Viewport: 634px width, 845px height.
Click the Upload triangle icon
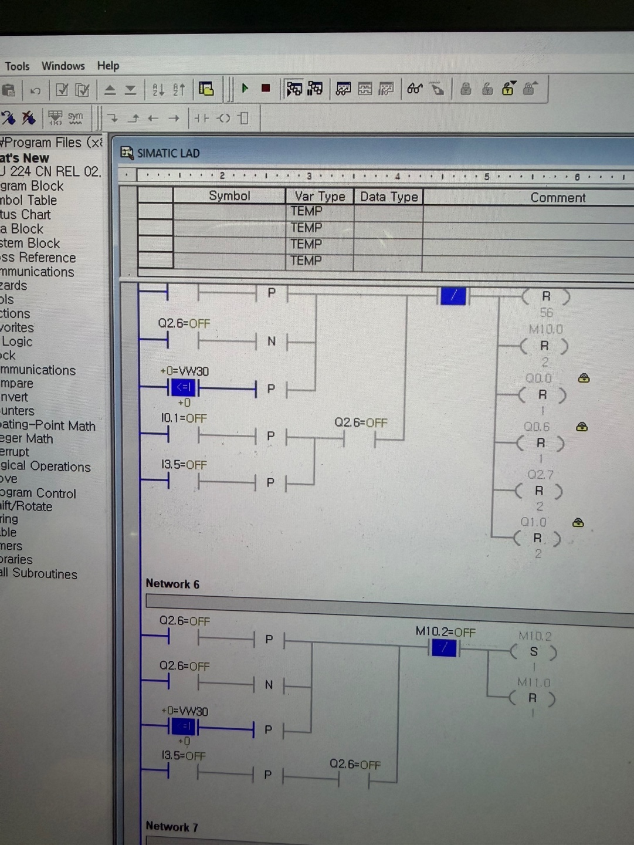110,90
